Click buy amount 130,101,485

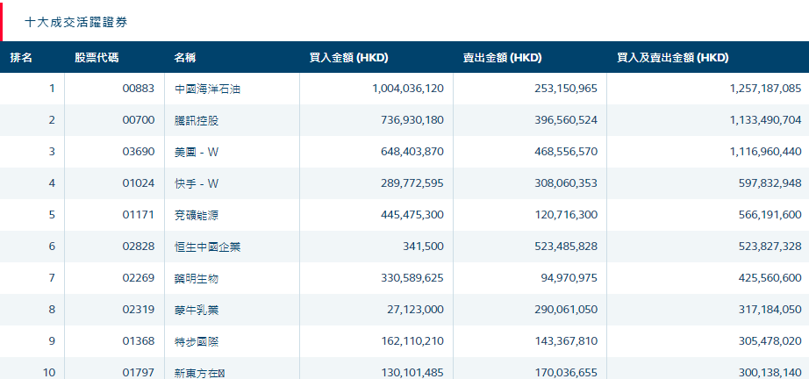coord(412,372)
